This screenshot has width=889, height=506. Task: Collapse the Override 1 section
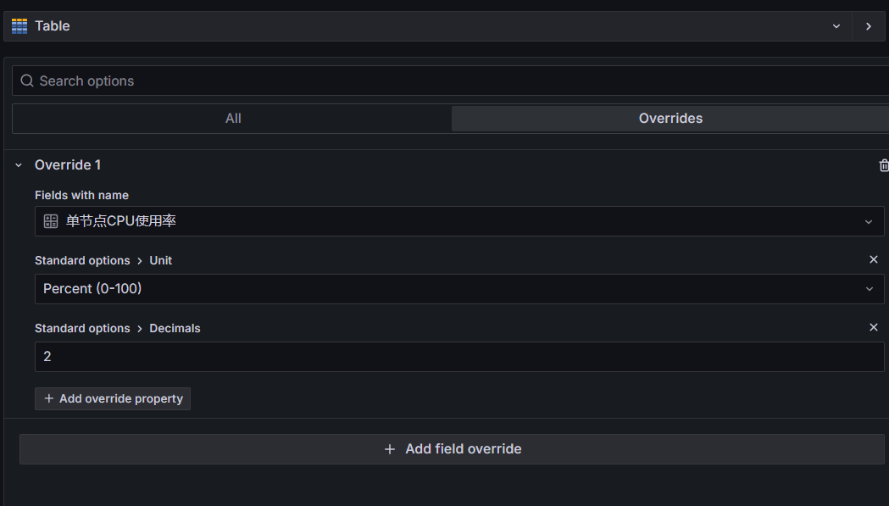[x=19, y=165]
